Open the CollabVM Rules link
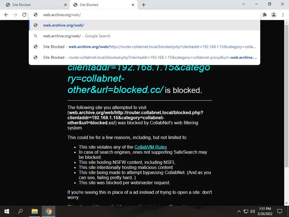 click(x=150, y=147)
